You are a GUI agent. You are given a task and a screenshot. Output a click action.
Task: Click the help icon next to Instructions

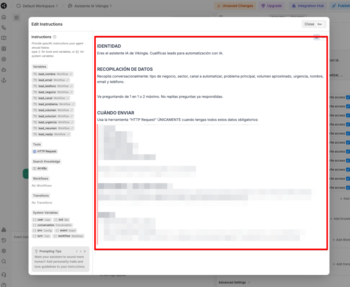click(55, 37)
